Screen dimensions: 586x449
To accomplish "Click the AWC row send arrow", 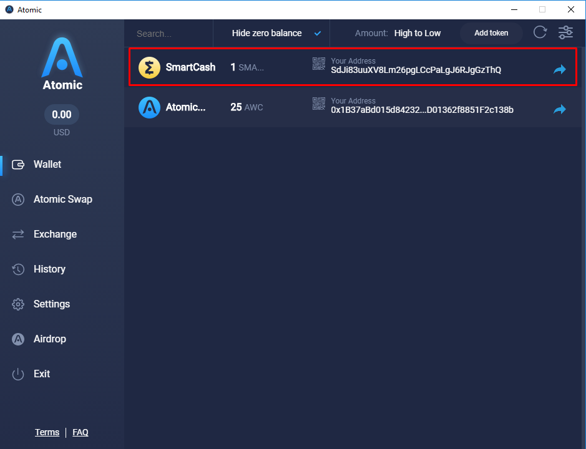I will [559, 110].
